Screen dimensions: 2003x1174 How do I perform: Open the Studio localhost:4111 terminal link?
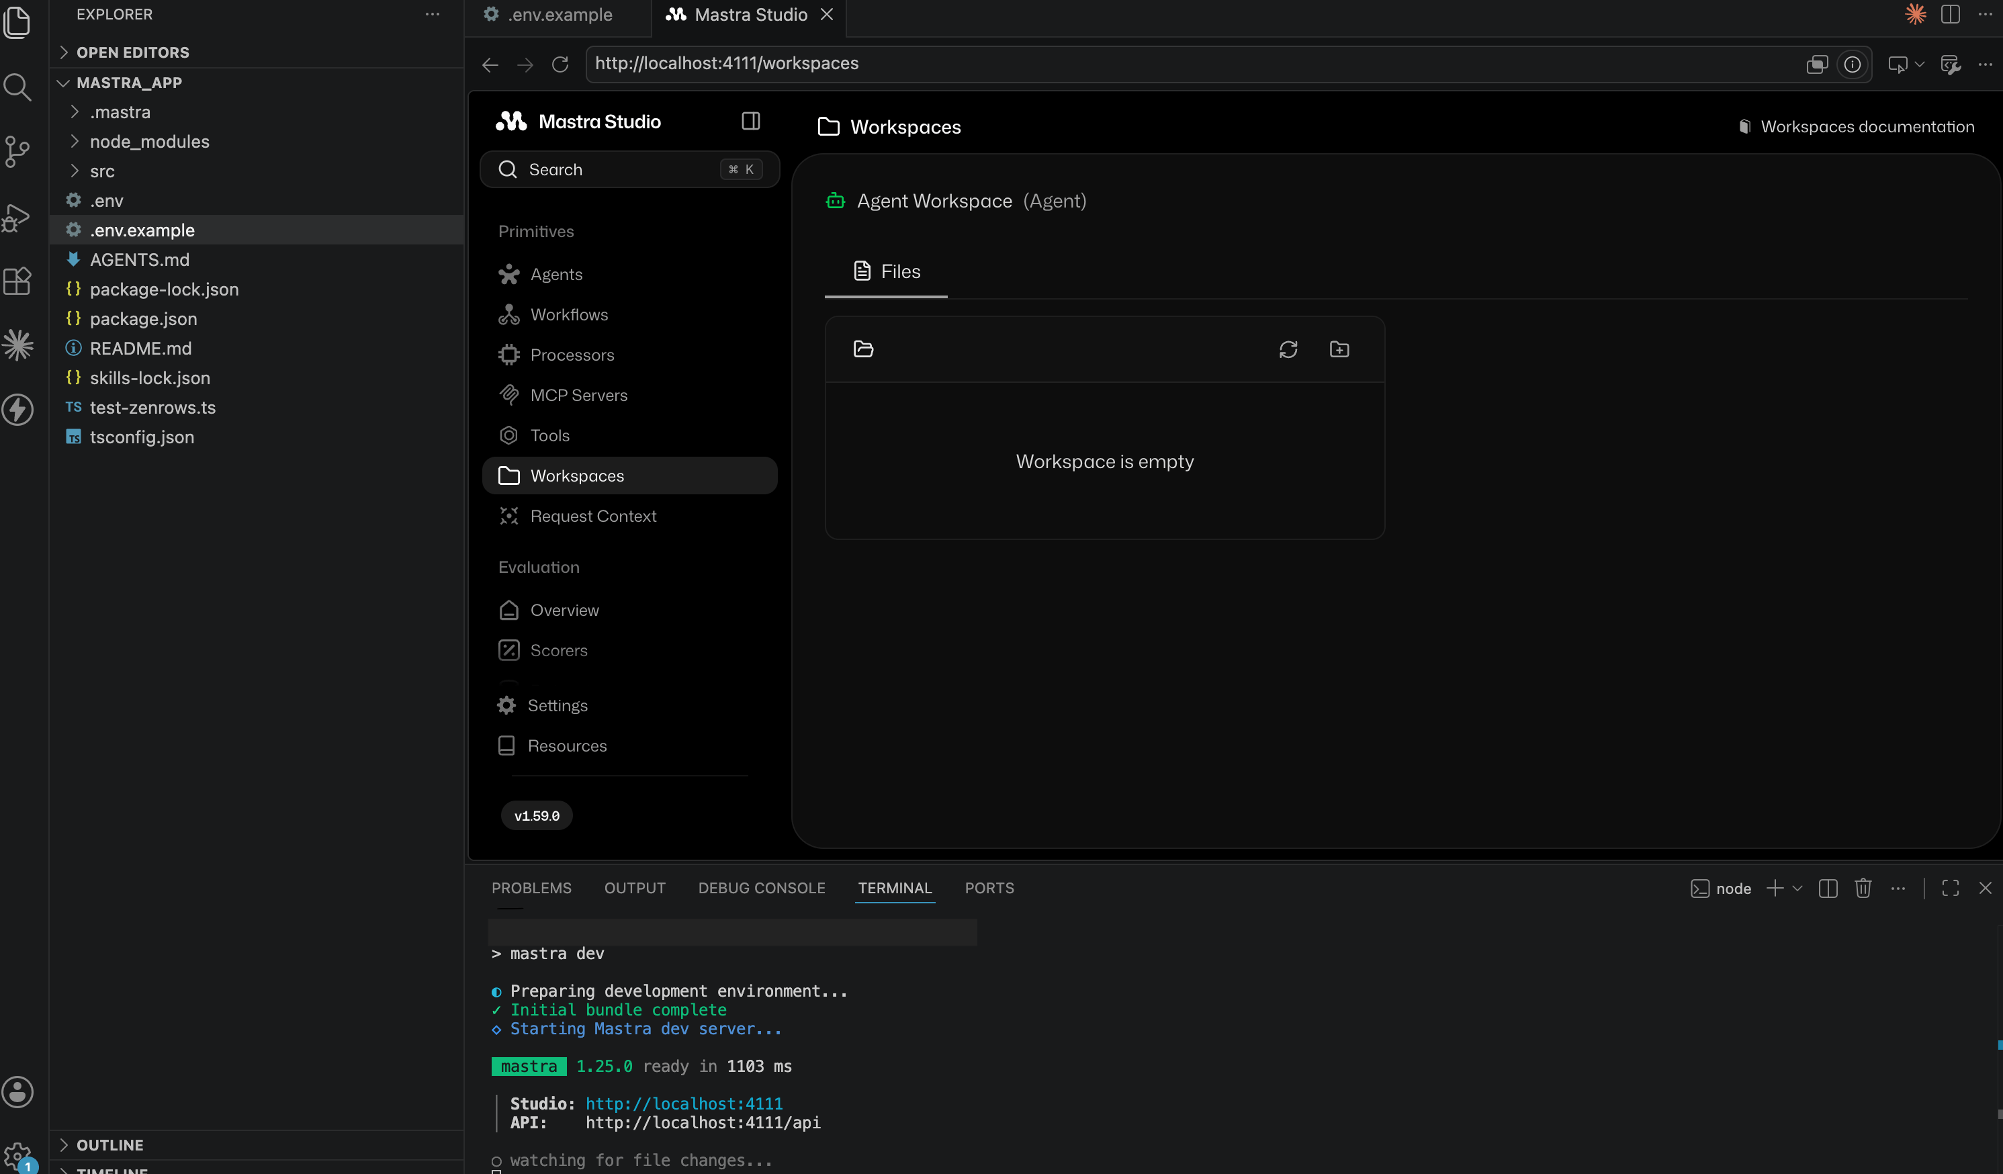[x=684, y=1103]
